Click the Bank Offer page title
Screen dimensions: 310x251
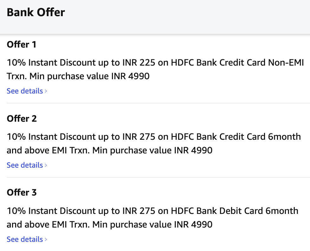point(36,12)
